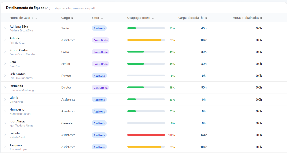This screenshot has height=153, width=287.
Task: Click Isabela's red 100% occupation bar
Action: [x=146, y=135]
